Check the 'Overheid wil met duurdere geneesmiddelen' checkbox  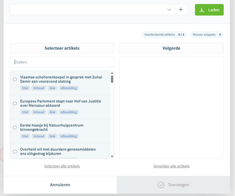(x=15, y=151)
